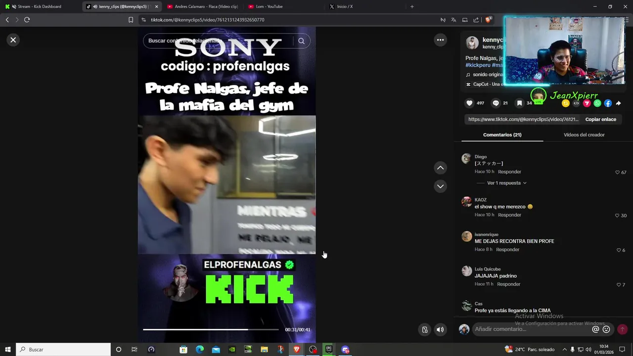Image resolution: width=633 pixels, height=356 pixels.
Task: Click the Windows taskbar Buscar search box
Action: coord(63,350)
